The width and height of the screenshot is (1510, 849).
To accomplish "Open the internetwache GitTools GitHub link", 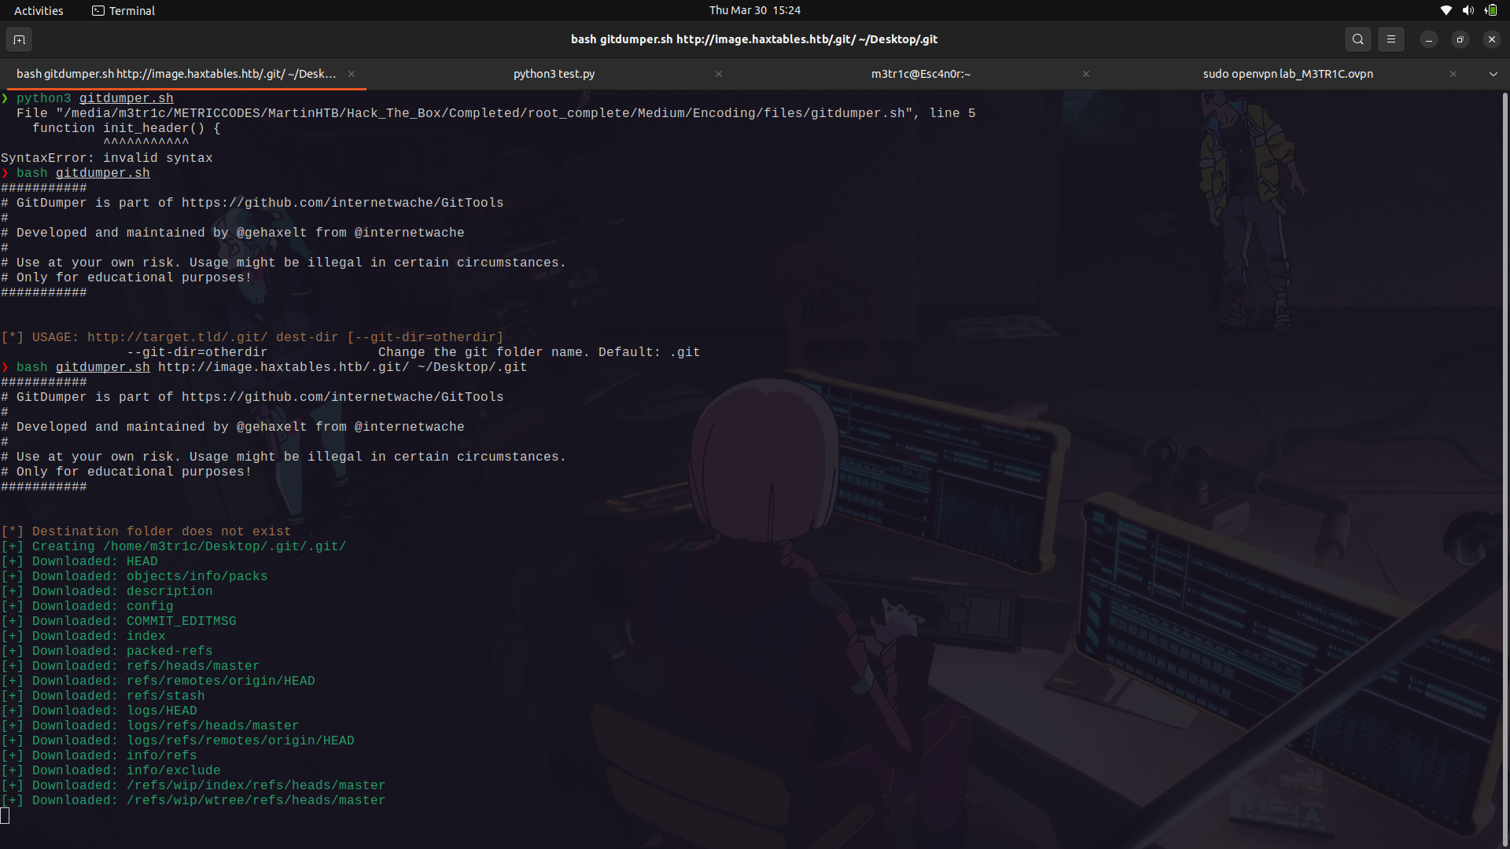I will tap(341, 203).
